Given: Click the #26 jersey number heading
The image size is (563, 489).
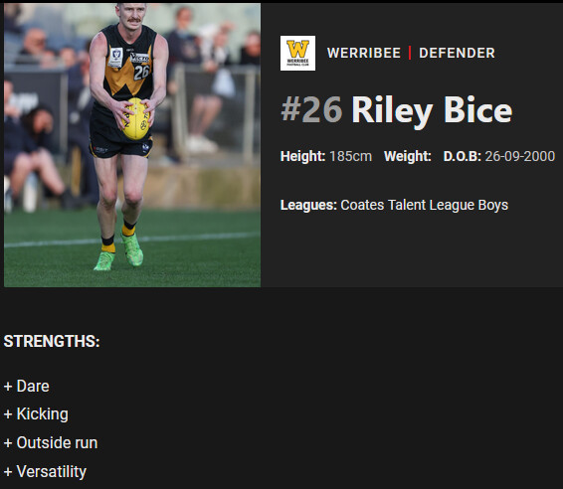Looking at the screenshot, I should coord(311,109).
